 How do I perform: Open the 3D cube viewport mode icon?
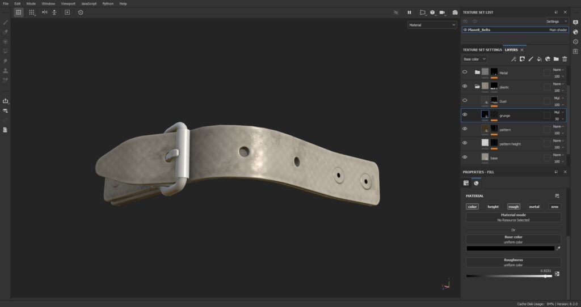click(432, 12)
